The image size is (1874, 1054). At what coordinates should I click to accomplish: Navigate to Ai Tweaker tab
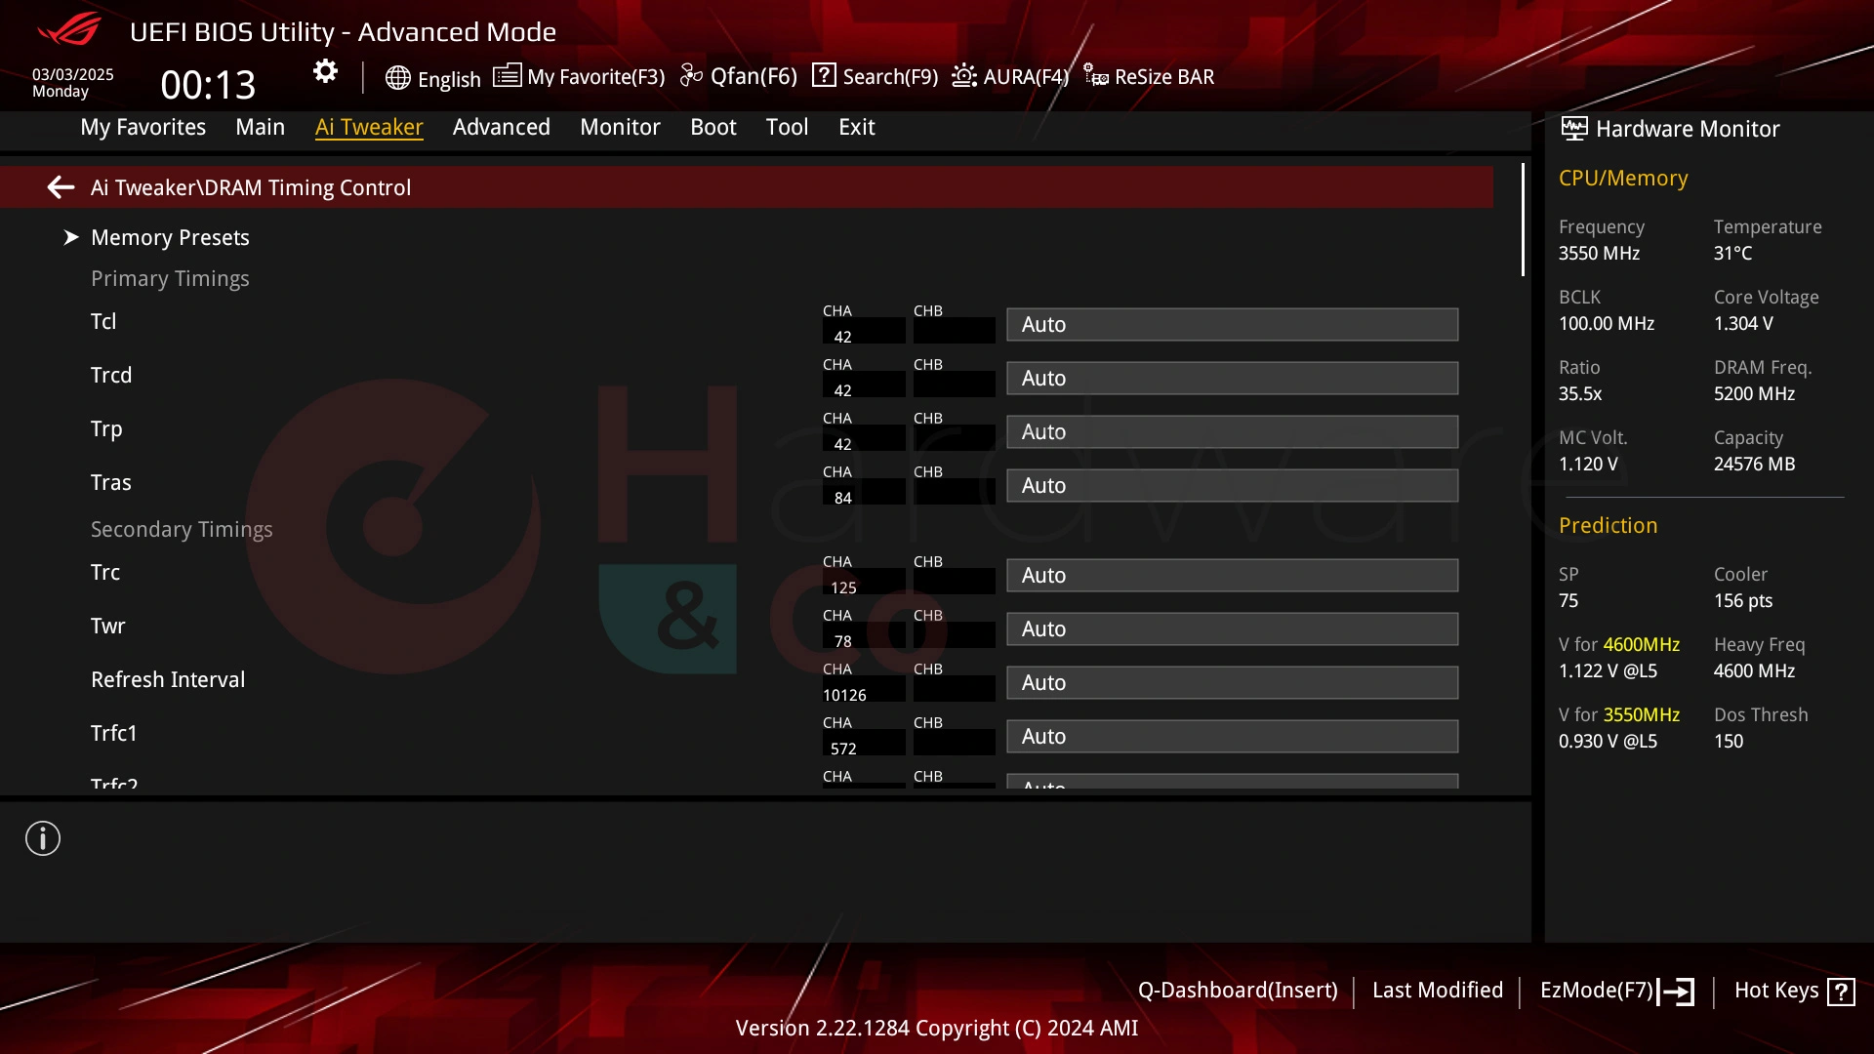click(x=369, y=126)
